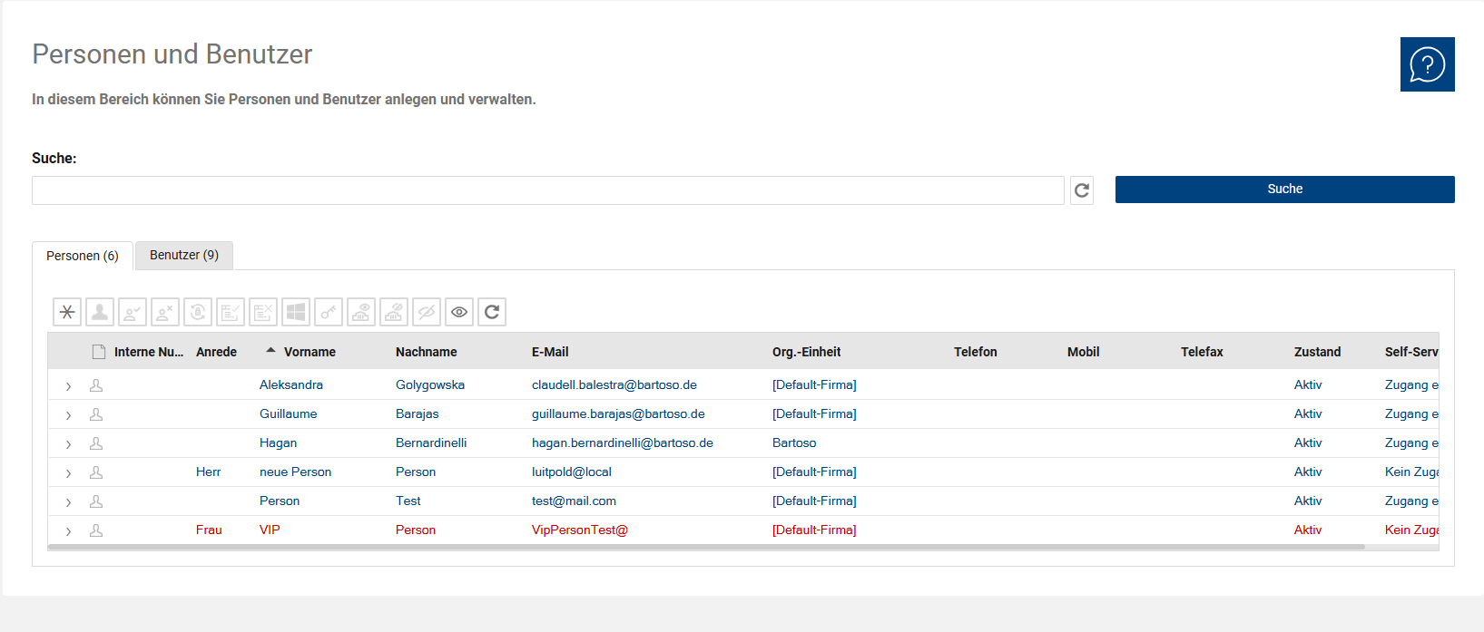The height and width of the screenshot is (632, 1484).
Task: Click the organization-with-eye toolbar icon
Action: click(x=361, y=312)
